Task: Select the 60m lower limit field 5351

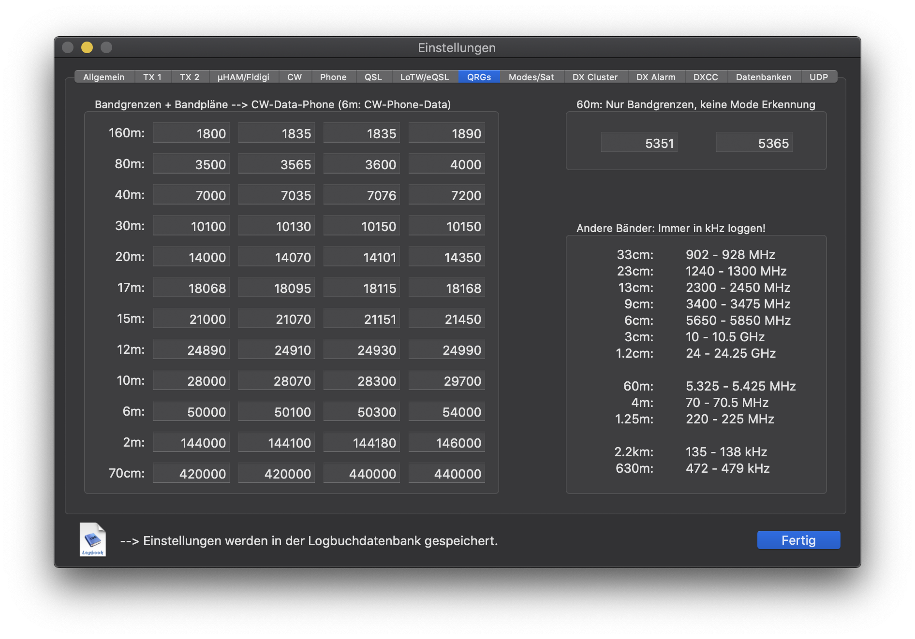Action: coord(639,143)
